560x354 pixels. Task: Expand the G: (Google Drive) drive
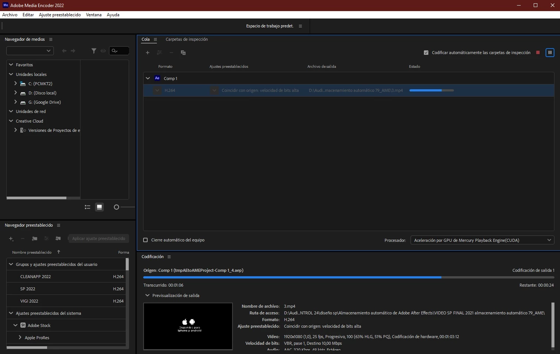coord(16,102)
